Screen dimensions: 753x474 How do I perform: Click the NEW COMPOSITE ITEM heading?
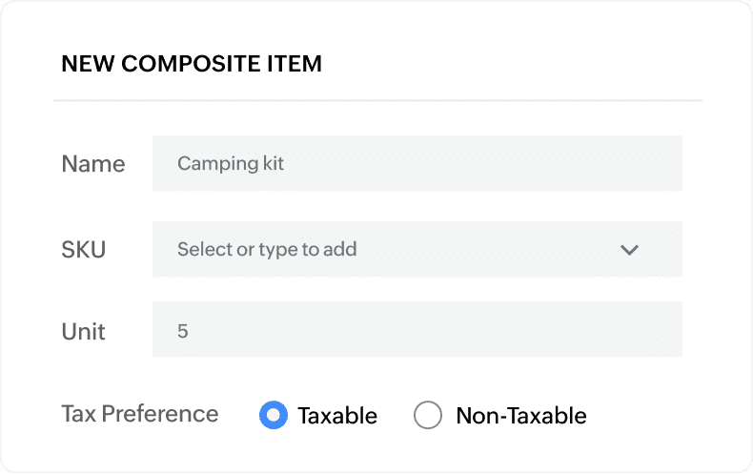pyautogui.click(x=192, y=64)
